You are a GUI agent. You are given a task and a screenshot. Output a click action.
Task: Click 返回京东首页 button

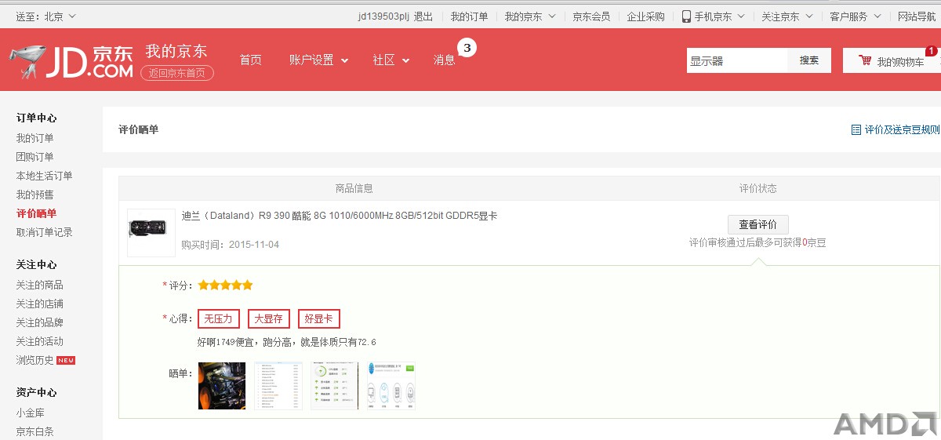click(x=177, y=73)
